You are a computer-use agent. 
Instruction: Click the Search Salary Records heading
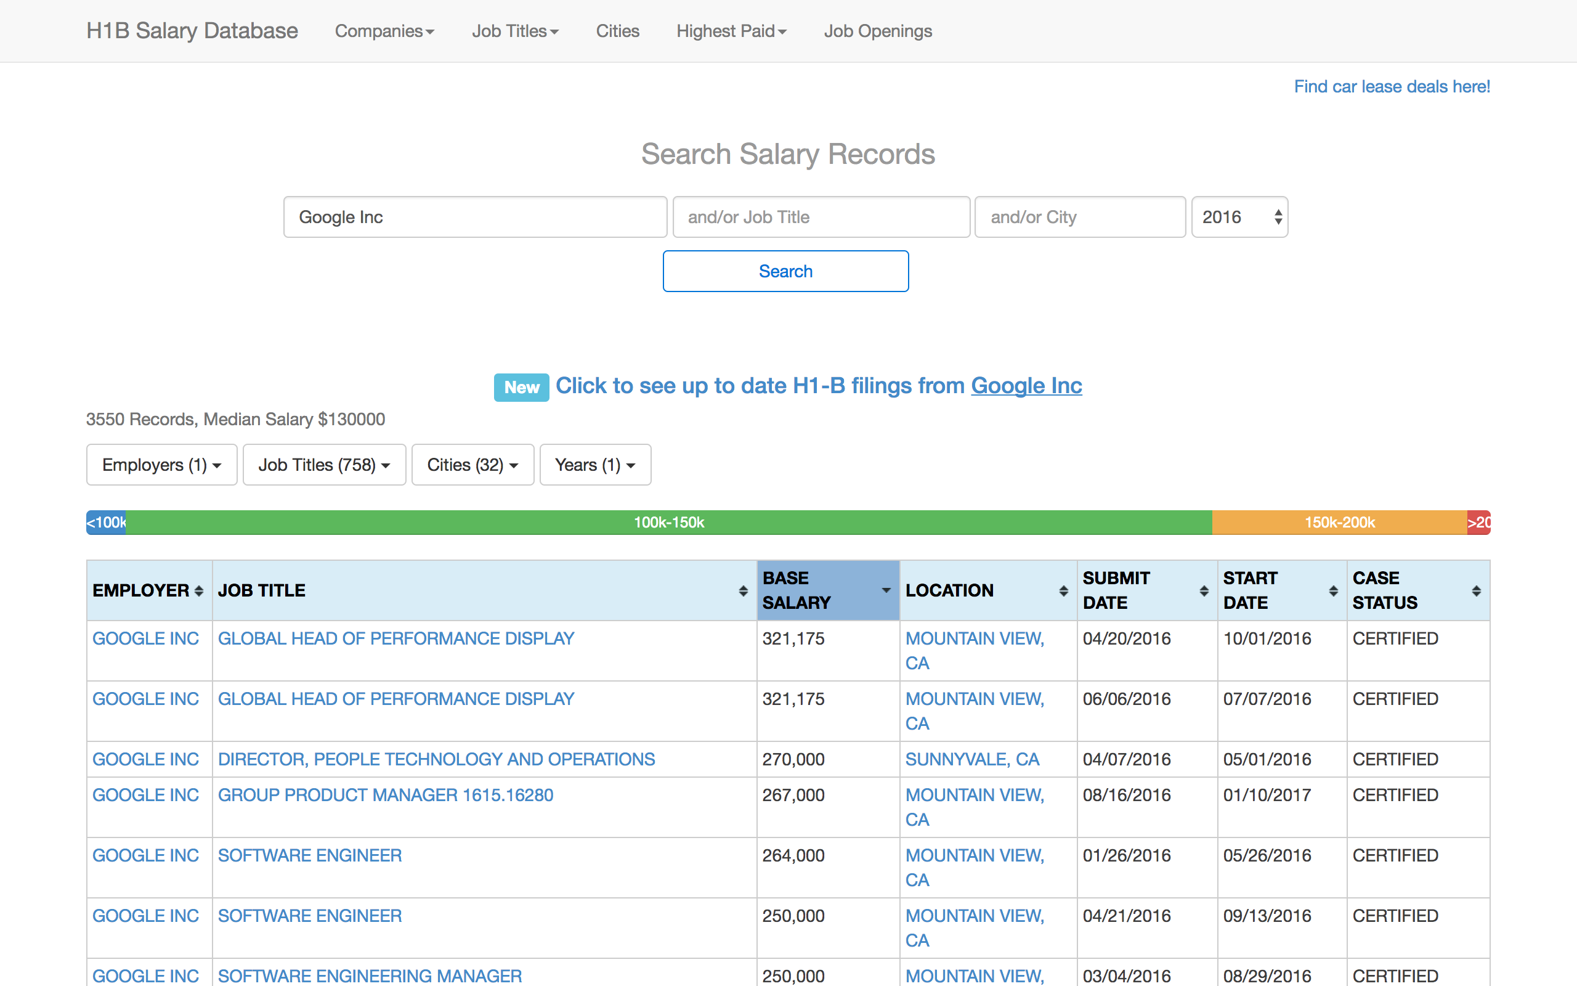click(788, 154)
